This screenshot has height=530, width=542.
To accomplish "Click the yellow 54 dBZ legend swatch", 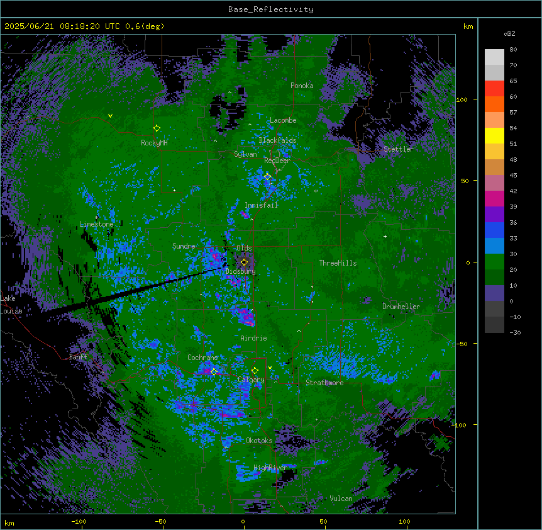I will [x=494, y=136].
